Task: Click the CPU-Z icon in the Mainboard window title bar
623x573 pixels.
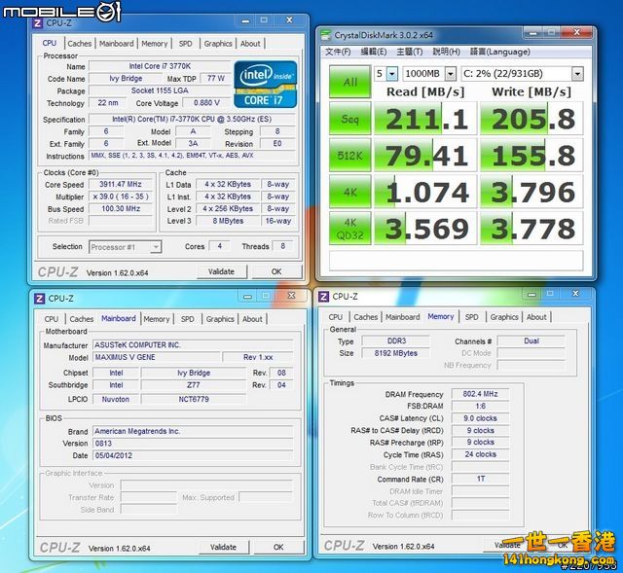Action: pos(40,298)
